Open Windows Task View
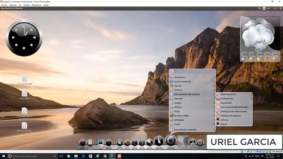 point(61,156)
